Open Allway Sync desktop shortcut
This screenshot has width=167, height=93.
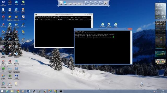tap(3, 25)
